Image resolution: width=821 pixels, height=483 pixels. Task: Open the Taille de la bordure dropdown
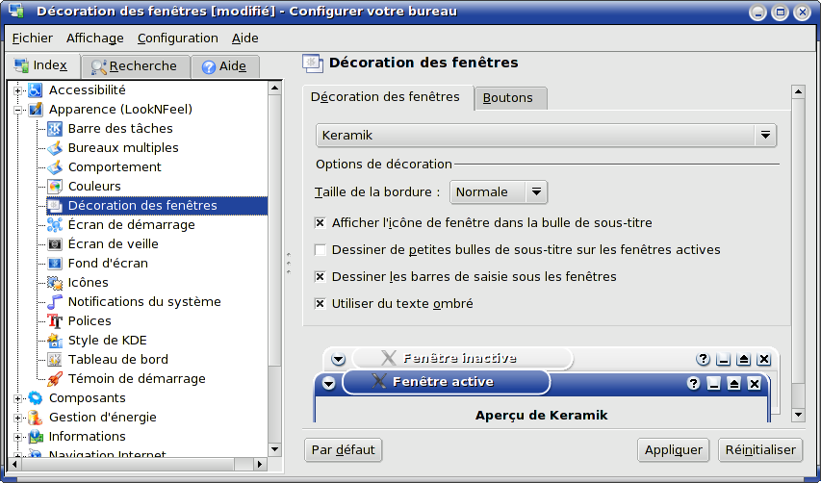499,192
